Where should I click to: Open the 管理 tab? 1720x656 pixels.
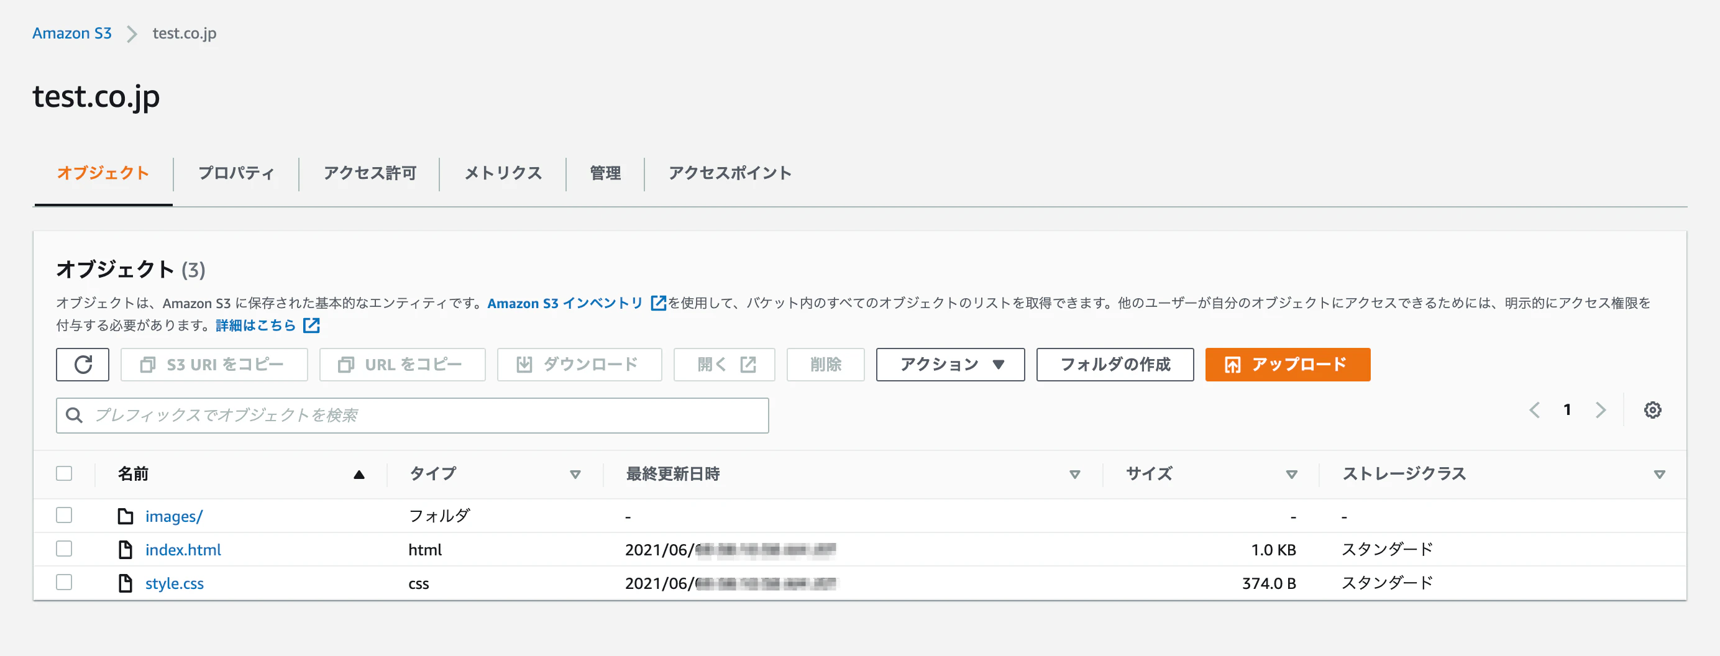click(x=605, y=173)
